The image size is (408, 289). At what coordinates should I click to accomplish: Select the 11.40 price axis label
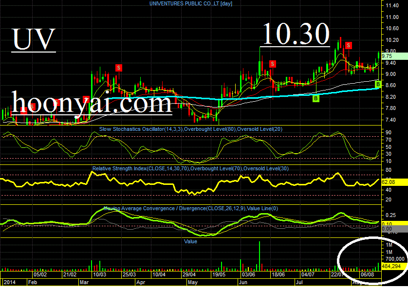pos(392,5)
